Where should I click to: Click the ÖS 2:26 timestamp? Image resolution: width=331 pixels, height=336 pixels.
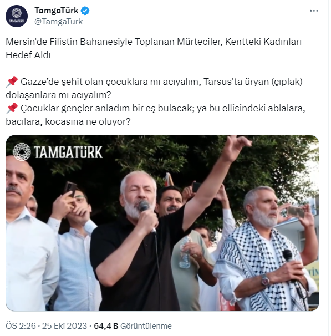(x=21, y=326)
